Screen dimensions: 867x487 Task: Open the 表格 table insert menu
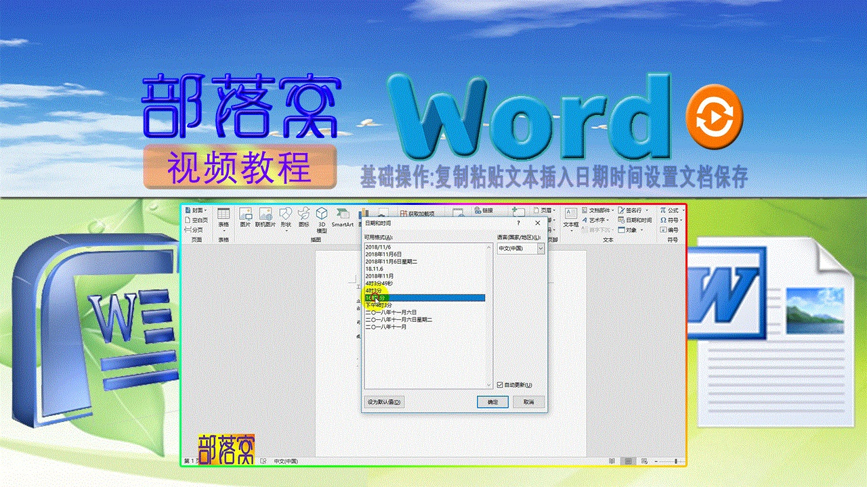pyautogui.click(x=224, y=219)
